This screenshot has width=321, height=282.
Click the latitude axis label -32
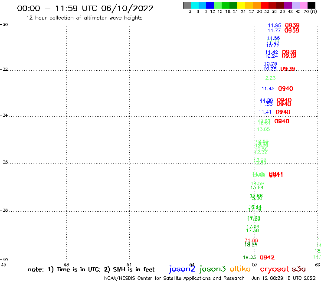(4, 69)
